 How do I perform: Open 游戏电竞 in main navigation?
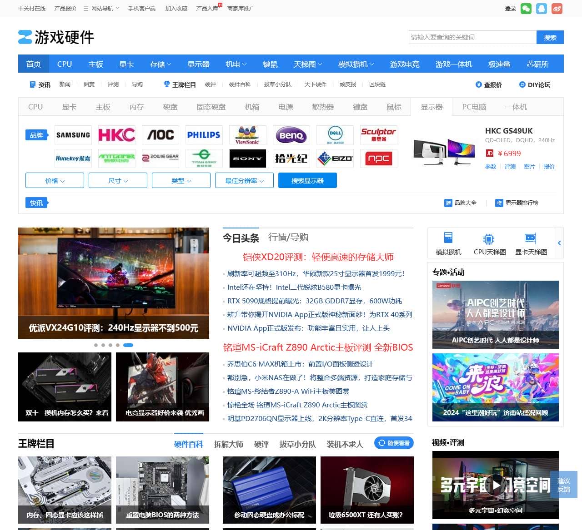pos(405,64)
